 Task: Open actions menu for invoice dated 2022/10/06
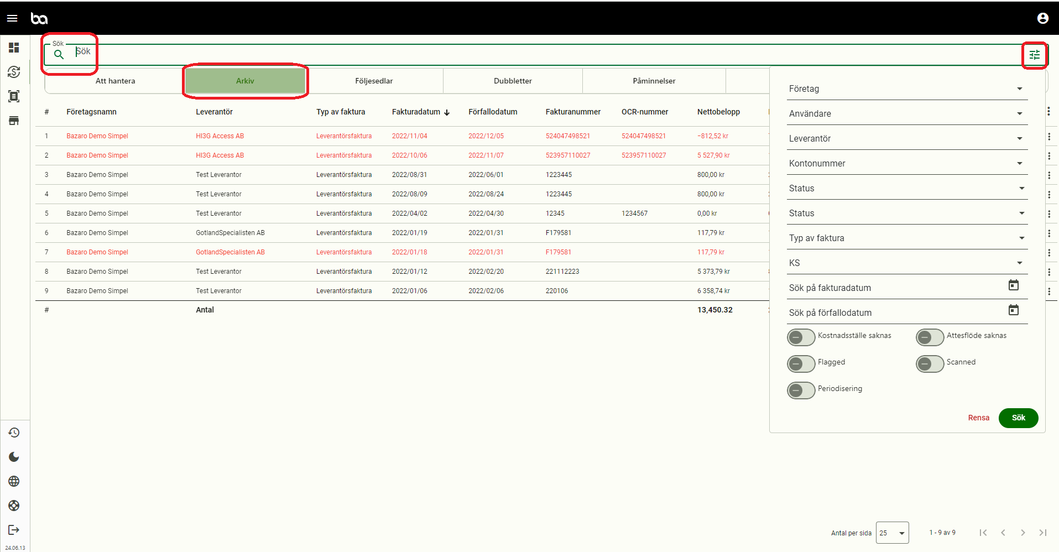[x=1049, y=156]
